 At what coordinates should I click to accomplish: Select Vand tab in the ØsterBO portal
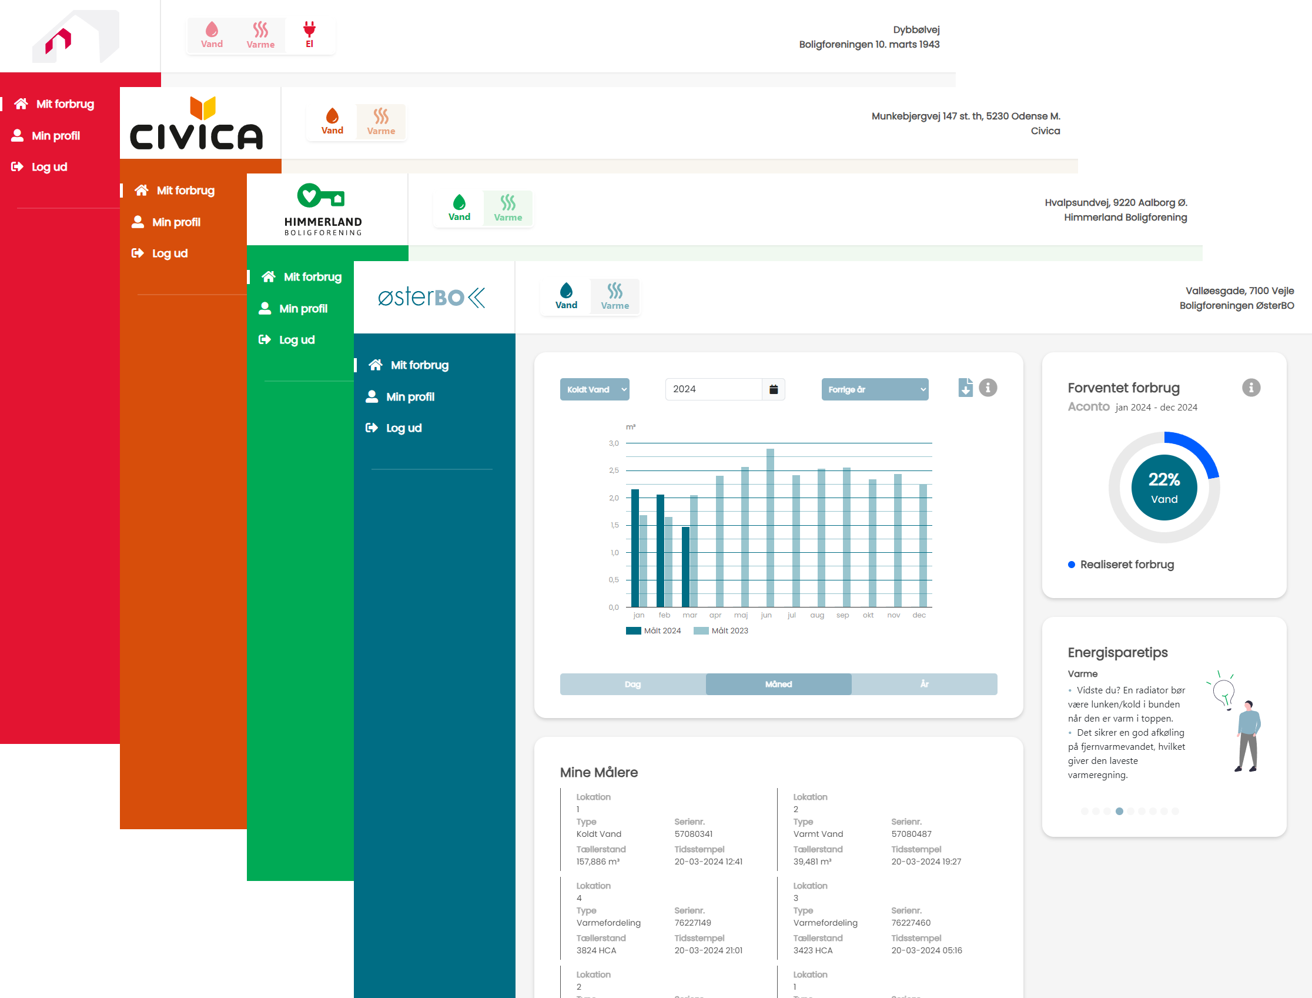pyautogui.click(x=565, y=296)
